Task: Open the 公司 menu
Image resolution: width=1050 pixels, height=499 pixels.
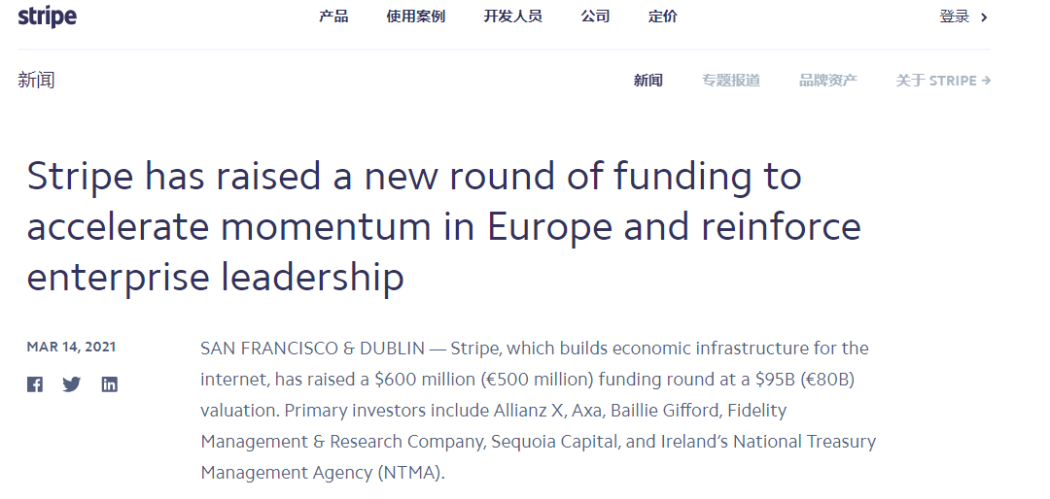Action: tap(595, 17)
